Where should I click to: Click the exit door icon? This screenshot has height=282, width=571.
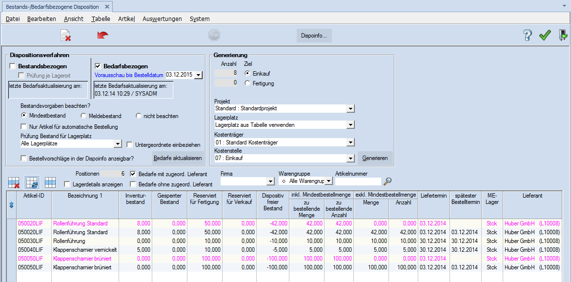coord(563,35)
